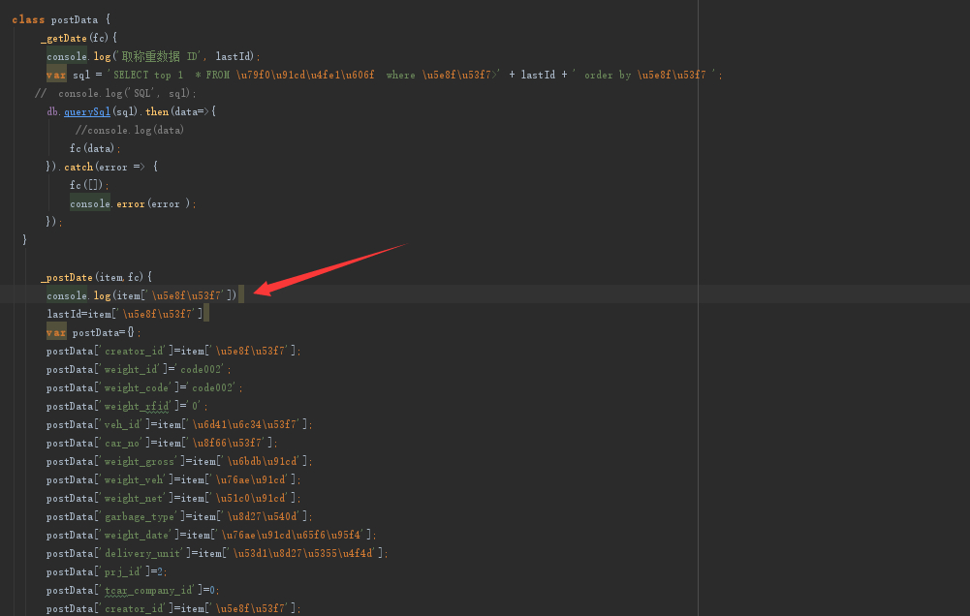Click the console.log(item['\u5e8f\u53f7']) line
Image resolution: width=970 pixels, height=616 pixels.
coord(141,295)
